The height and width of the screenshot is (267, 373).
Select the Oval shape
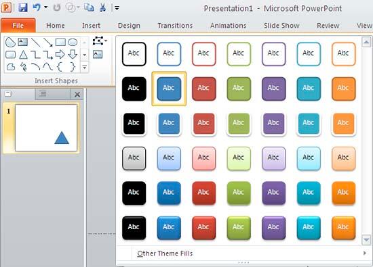[73, 42]
